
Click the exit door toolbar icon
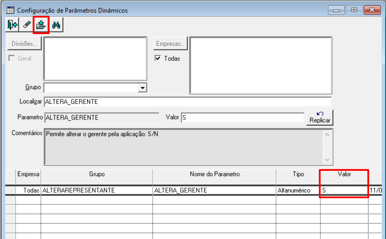pyautogui.click(x=12, y=25)
